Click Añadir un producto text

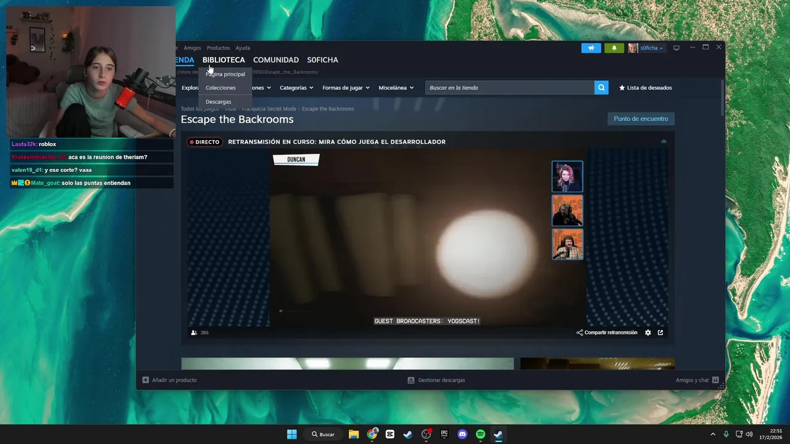(x=174, y=380)
